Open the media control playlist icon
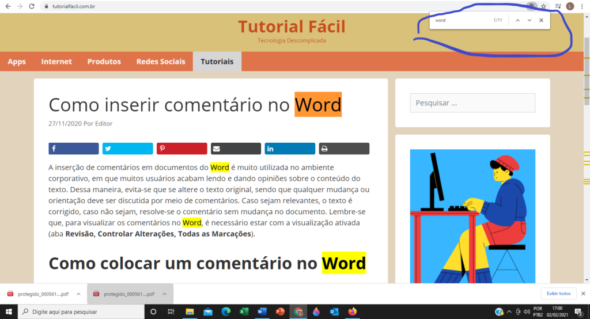This screenshot has height=319, width=590. (558, 6)
